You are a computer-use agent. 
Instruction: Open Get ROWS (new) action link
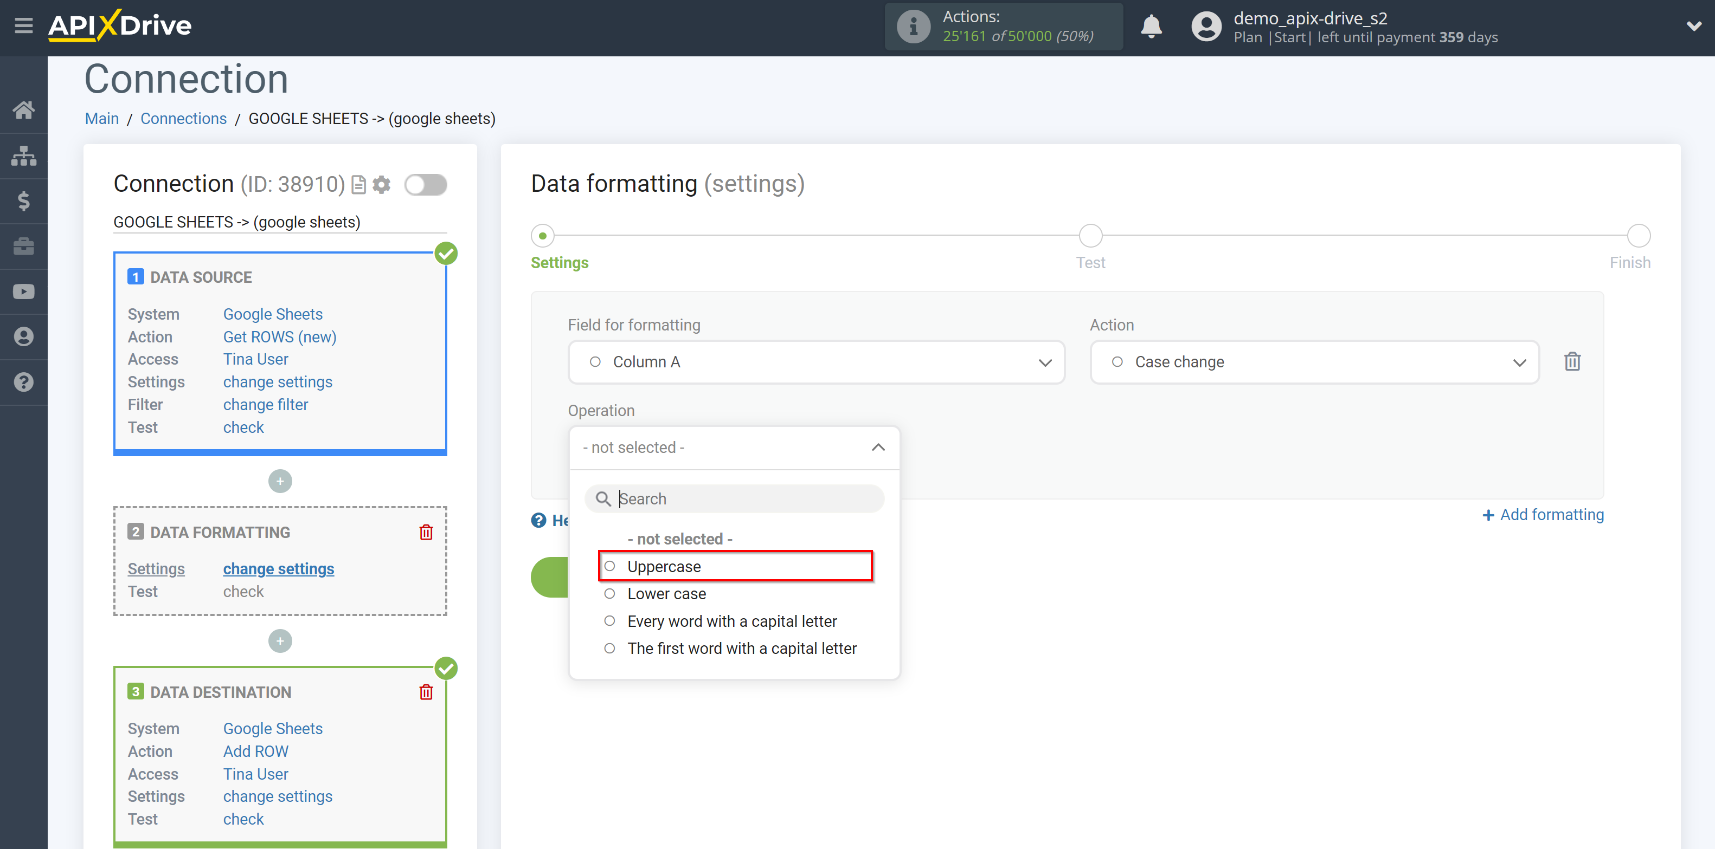pyautogui.click(x=280, y=336)
